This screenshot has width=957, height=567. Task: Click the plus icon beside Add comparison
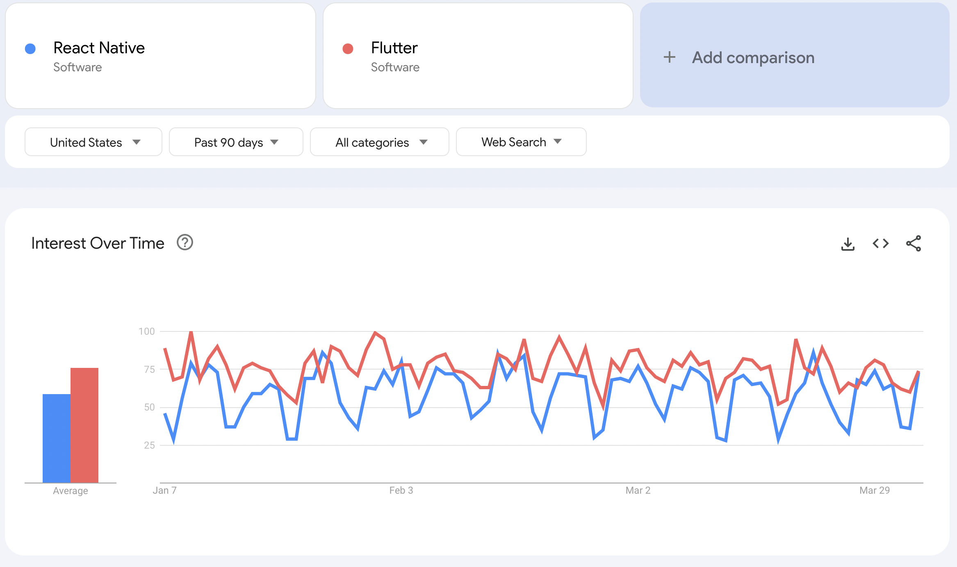click(669, 57)
